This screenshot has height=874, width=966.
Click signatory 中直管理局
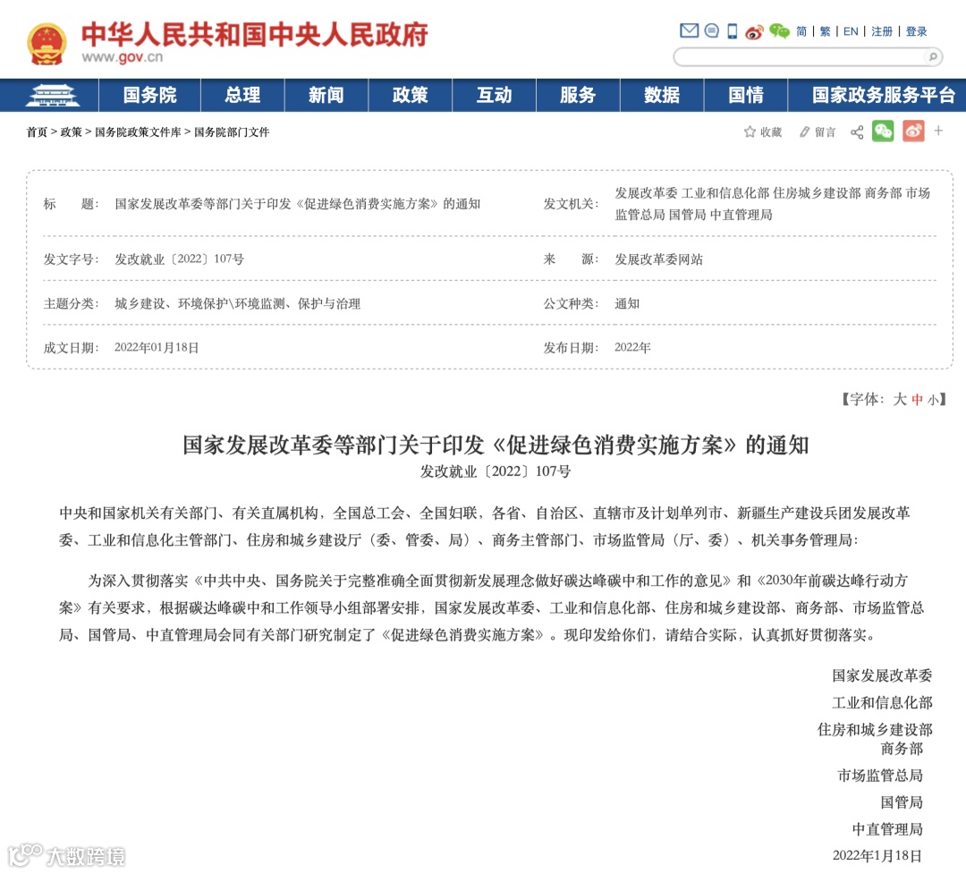pyautogui.click(x=887, y=829)
